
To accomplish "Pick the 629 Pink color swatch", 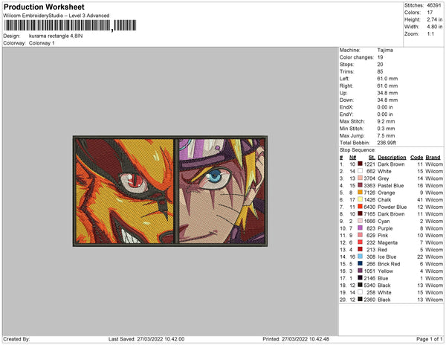I will [360, 235].
